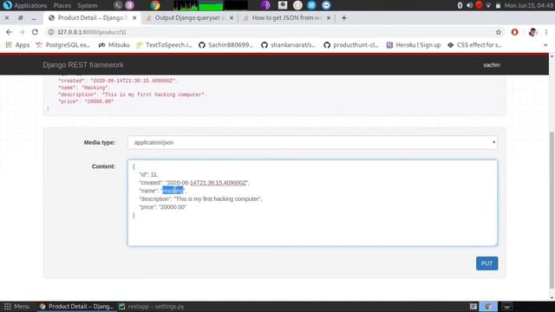
Task: Open the System menu
Action: click(x=87, y=5)
